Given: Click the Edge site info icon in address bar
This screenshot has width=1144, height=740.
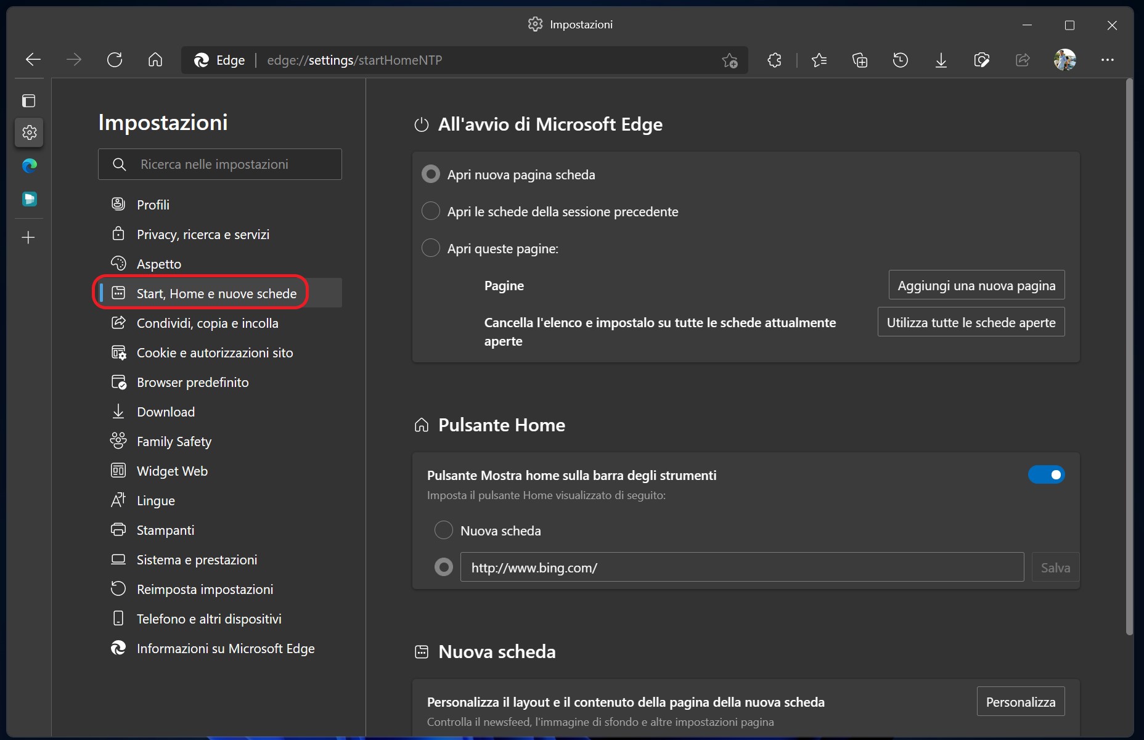Looking at the screenshot, I should [x=219, y=60].
